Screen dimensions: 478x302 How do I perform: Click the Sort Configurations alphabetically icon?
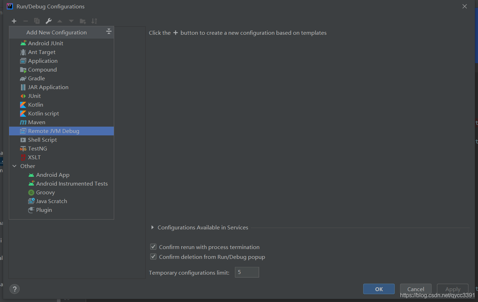[x=94, y=21]
